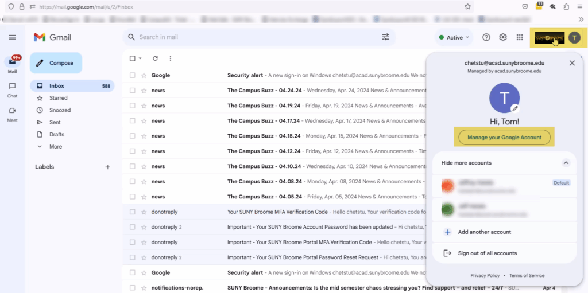
Task: Show site security lock info
Action: point(22,7)
